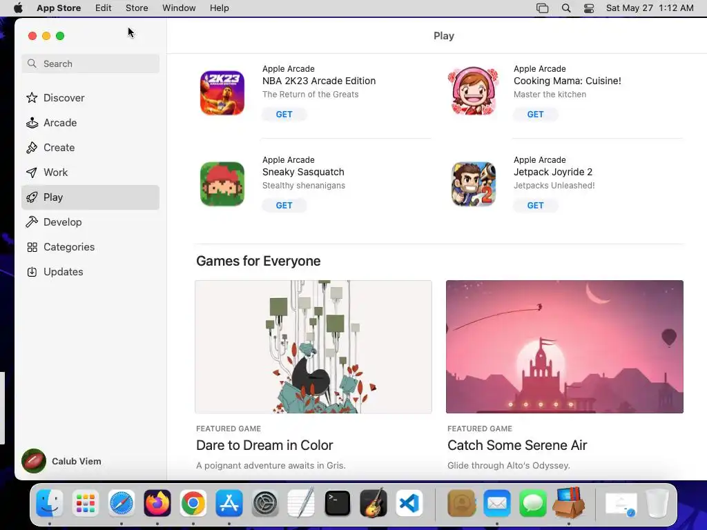Launch Safari from the Dock
The height and width of the screenshot is (530, 707).
(122, 503)
